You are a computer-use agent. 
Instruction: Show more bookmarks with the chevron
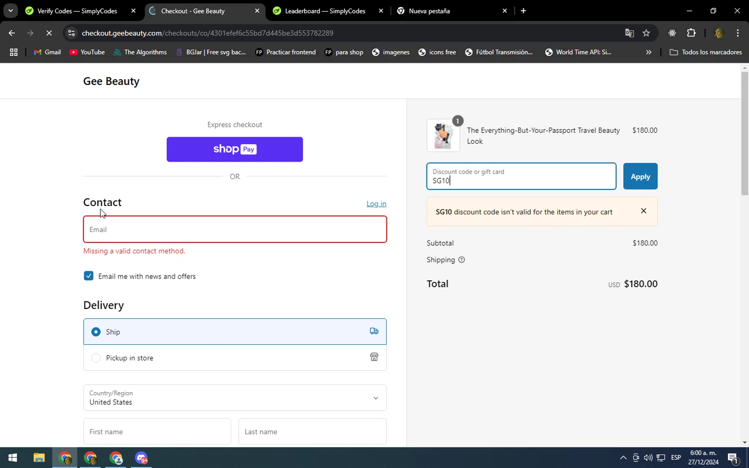[x=649, y=52]
